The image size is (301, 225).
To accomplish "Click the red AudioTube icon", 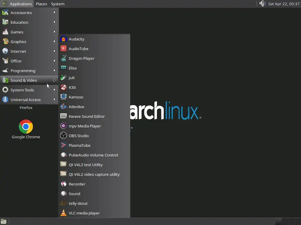I will pos(63,49).
